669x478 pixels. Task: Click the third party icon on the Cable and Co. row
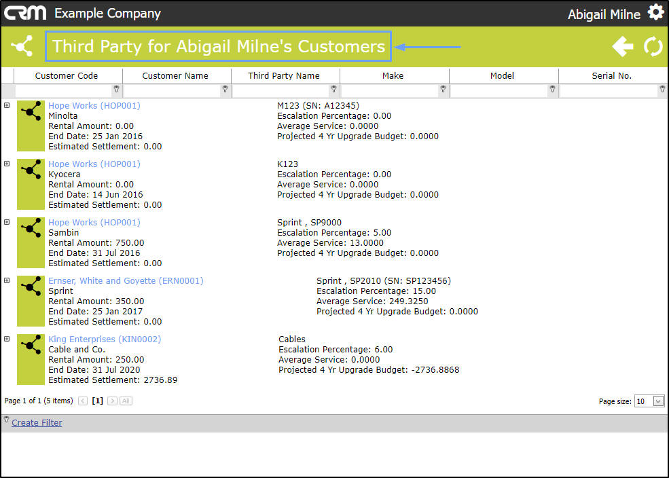[x=31, y=359]
